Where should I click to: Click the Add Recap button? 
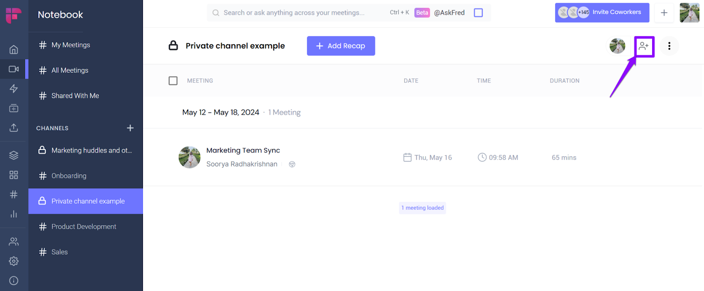tap(341, 46)
